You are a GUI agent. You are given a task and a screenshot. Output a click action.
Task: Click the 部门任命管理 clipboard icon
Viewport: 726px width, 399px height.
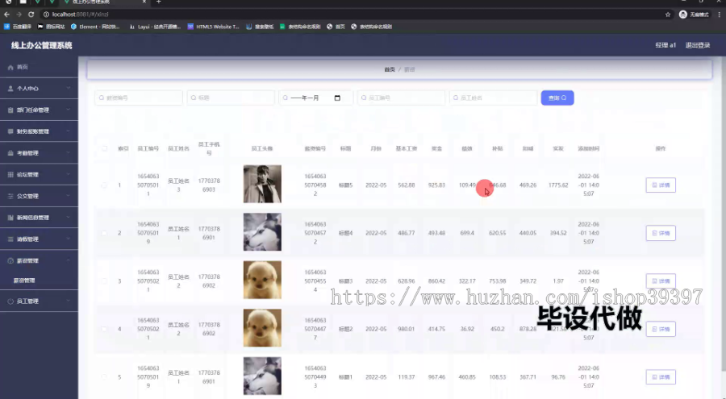click(x=10, y=110)
